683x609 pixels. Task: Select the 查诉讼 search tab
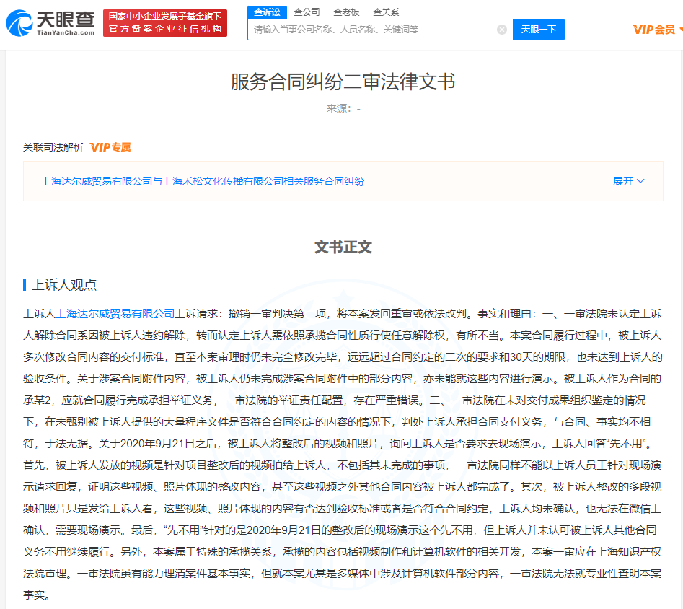click(x=267, y=12)
